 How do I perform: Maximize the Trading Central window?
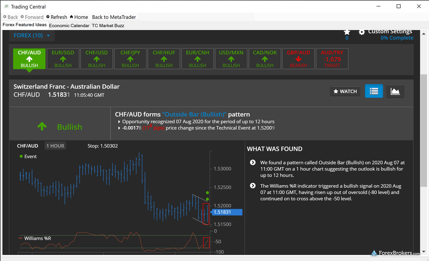[399, 6]
